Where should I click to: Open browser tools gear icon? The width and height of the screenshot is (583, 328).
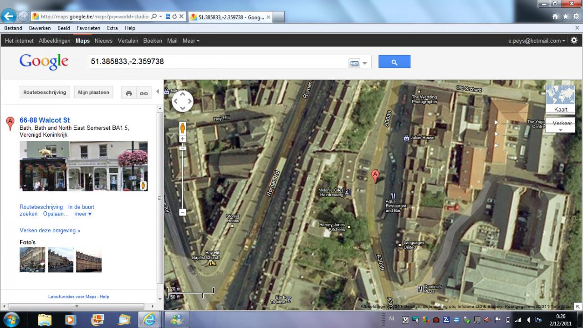576,16
